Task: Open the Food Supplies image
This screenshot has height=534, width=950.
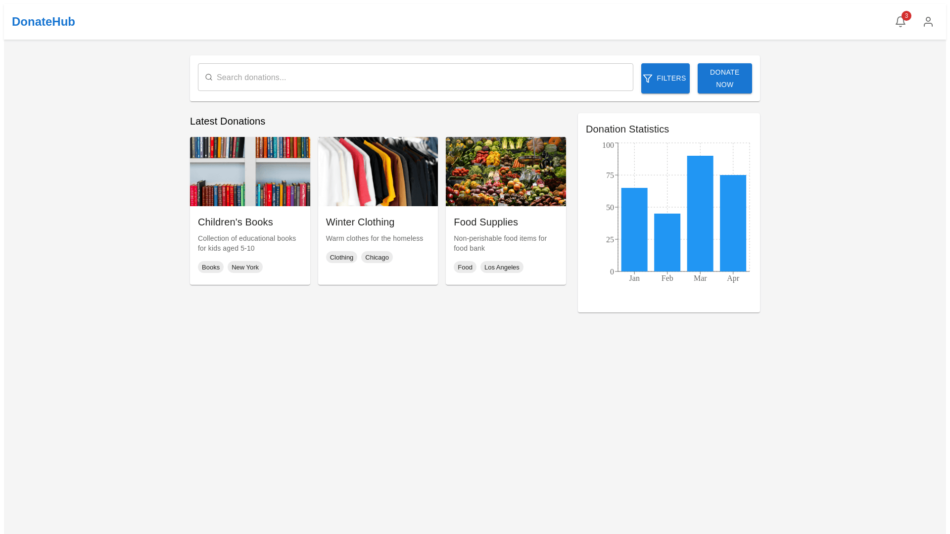Action: point(506,172)
